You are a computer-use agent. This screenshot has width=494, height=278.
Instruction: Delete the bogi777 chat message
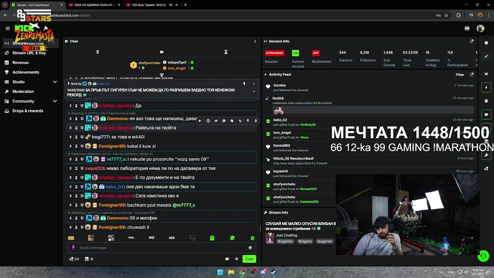pos(70,137)
